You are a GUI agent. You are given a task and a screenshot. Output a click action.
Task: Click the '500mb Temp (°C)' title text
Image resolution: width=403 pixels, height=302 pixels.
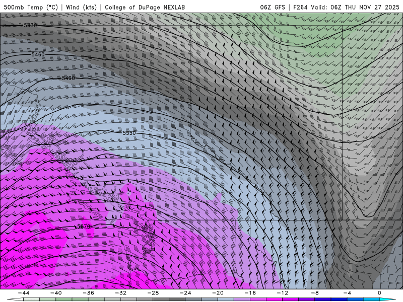click(31, 7)
